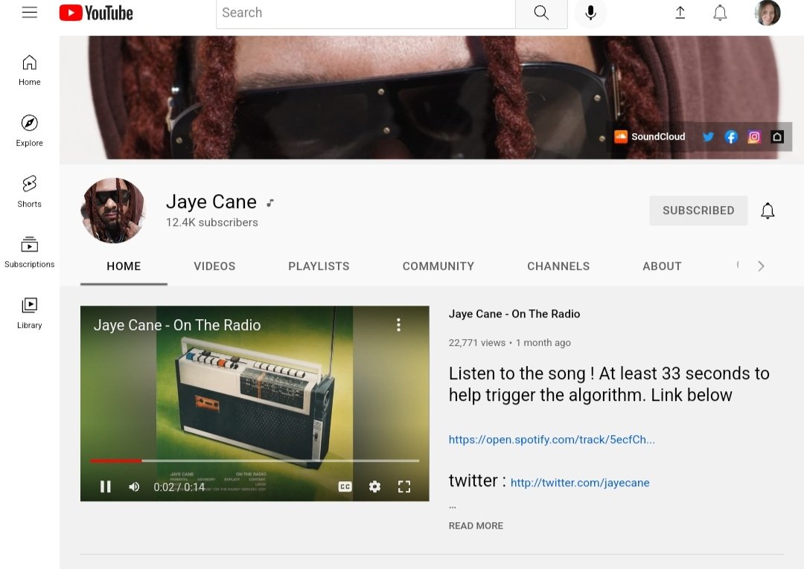
Task: Open the top bar notifications bell
Action: (720, 13)
